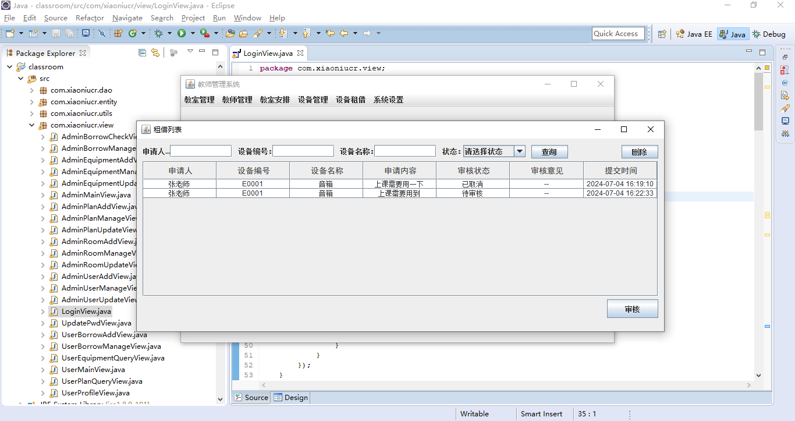
Task: Click the 查询 search button
Action: [549, 152]
